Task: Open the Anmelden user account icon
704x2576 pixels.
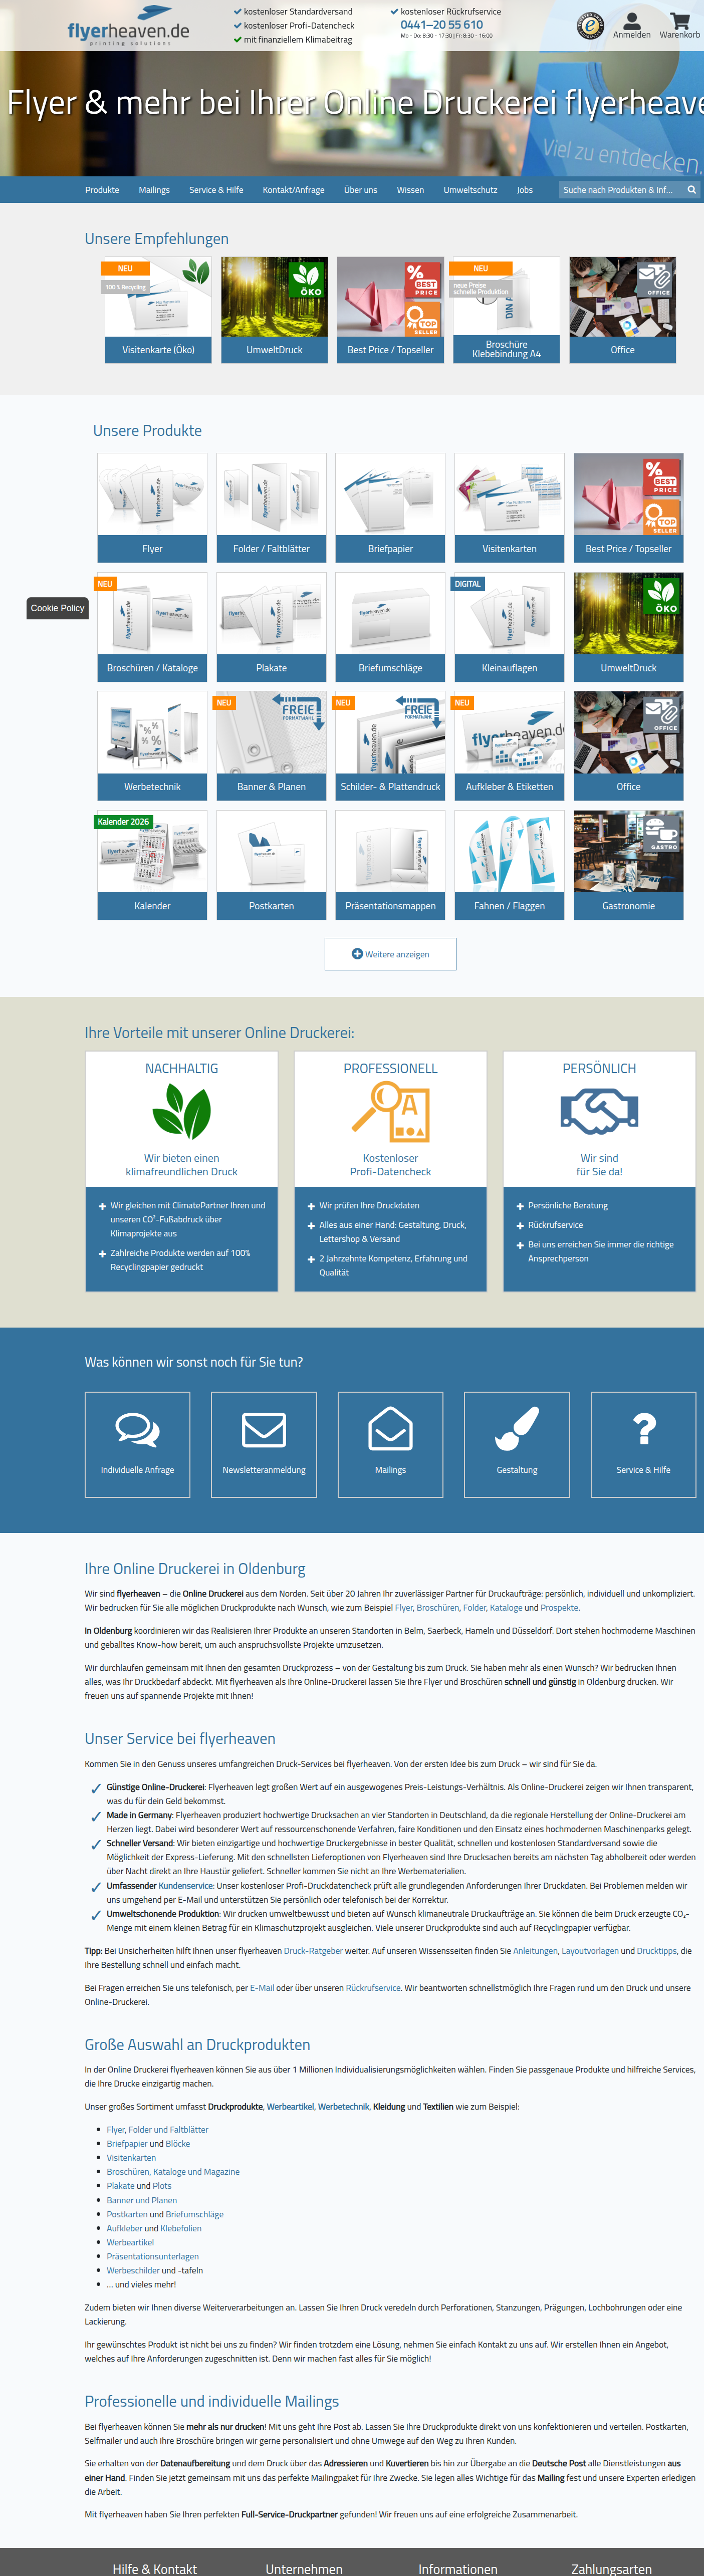Action: coord(631,25)
